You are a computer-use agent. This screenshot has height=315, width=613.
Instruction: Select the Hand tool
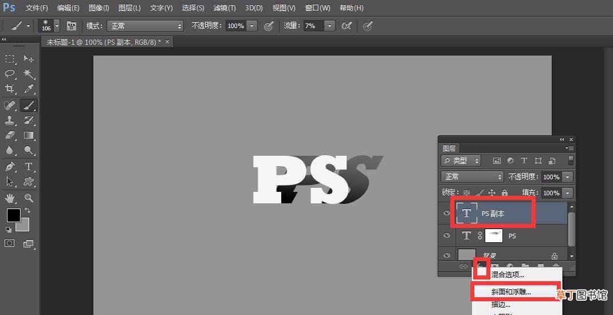[x=10, y=198]
